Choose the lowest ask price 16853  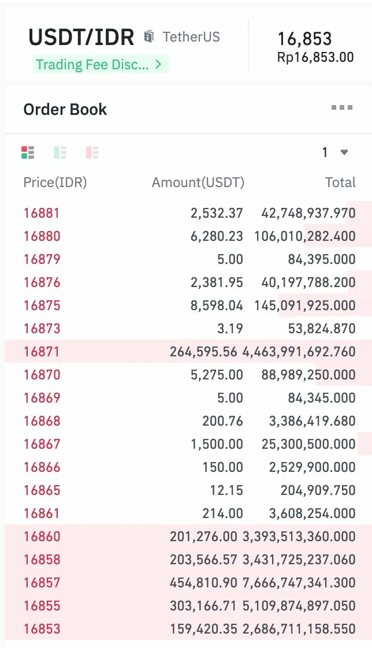(x=42, y=629)
